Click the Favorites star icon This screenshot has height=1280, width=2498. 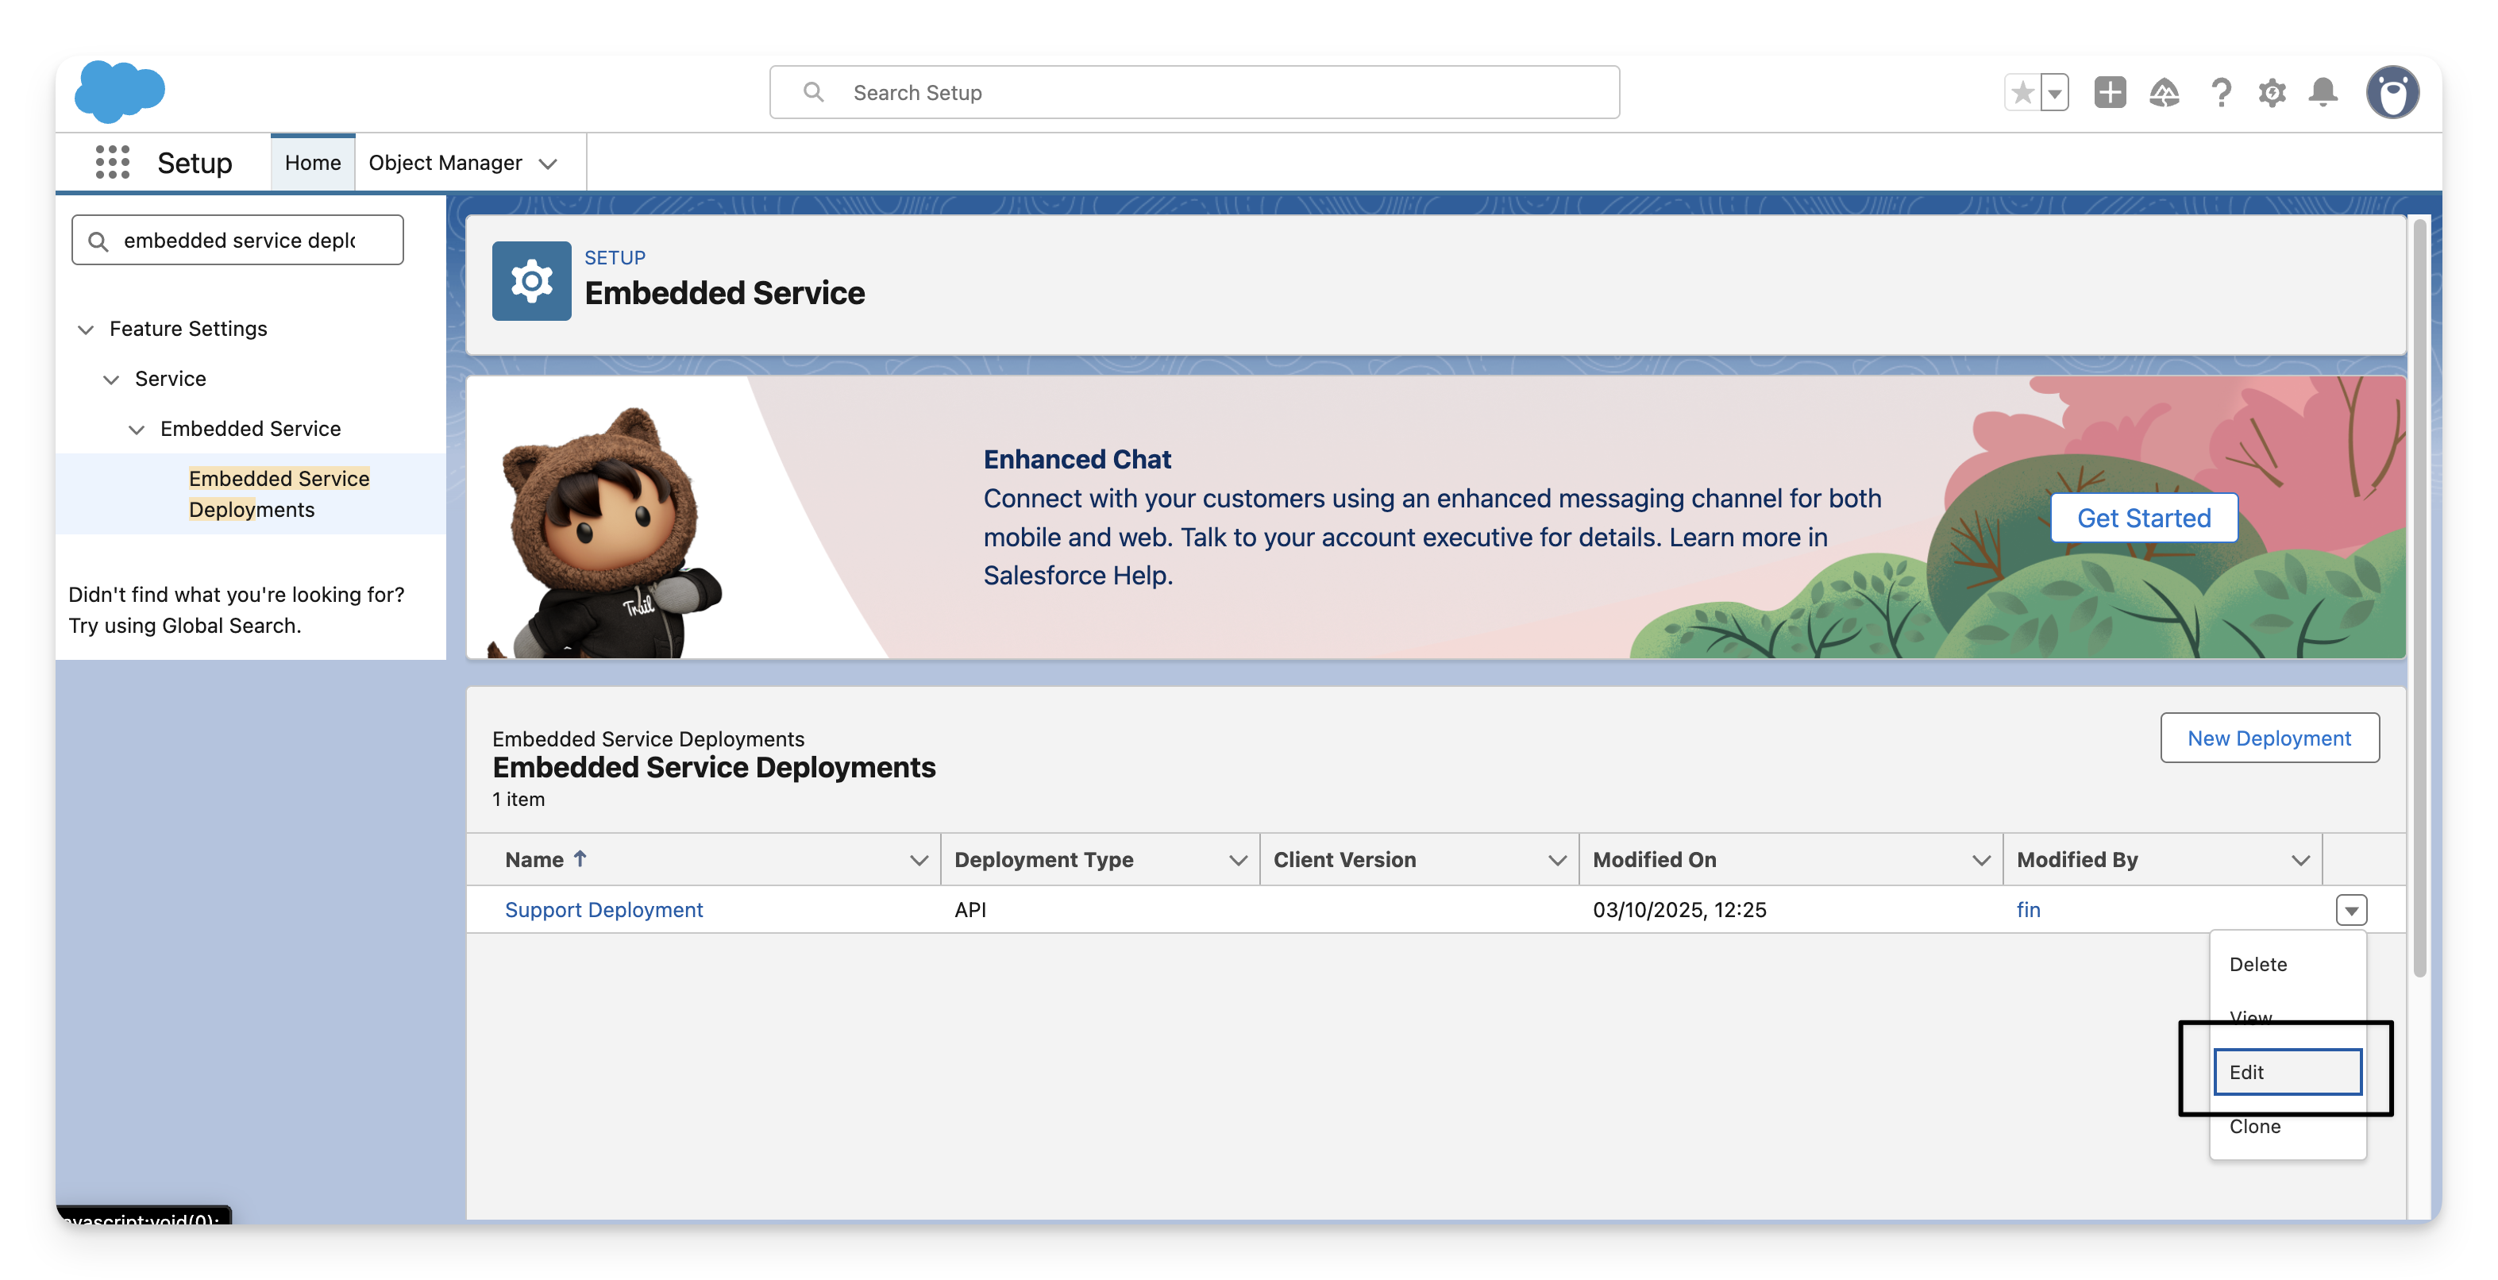click(2022, 93)
